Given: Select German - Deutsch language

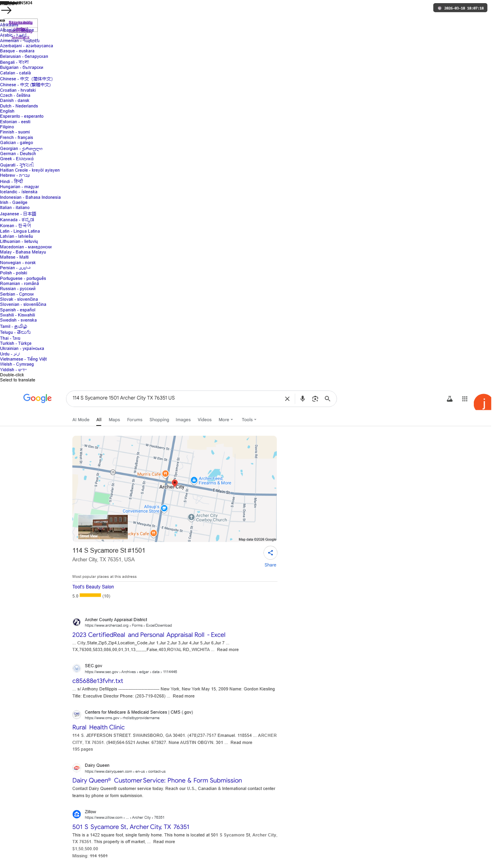Looking at the screenshot, I should pyautogui.click(x=18, y=154).
